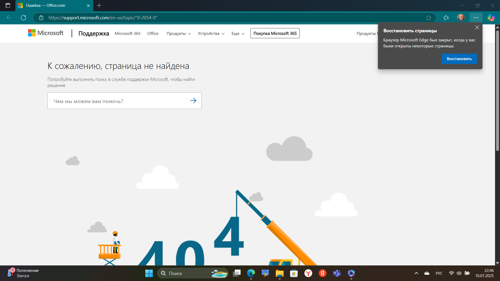The height and width of the screenshot is (281, 500).
Task: Focus the Чем мы можем вам помочь field
Action: pyautogui.click(x=117, y=101)
